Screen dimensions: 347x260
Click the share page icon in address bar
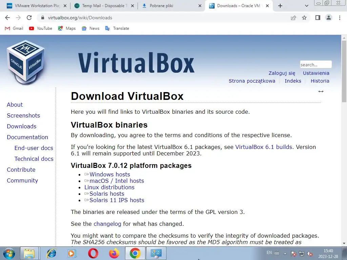[293, 18]
